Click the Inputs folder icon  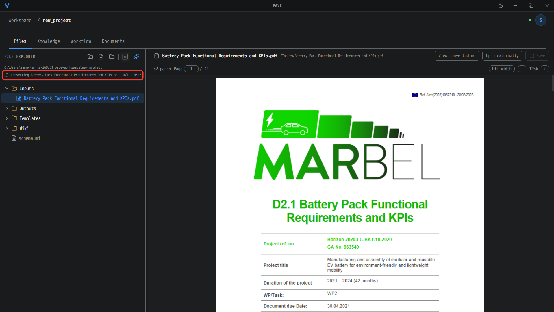[x=14, y=88]
